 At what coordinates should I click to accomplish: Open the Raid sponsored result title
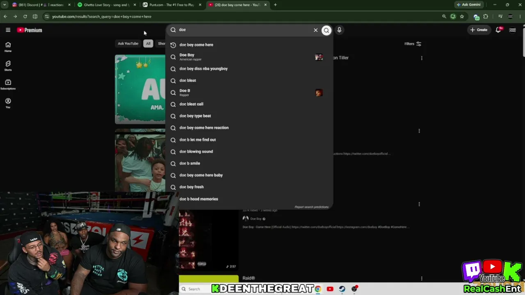coord(249,279)
